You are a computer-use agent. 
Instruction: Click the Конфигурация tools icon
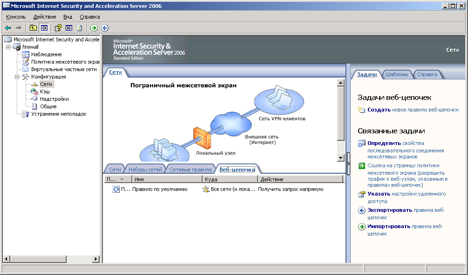tap(26, 77)
